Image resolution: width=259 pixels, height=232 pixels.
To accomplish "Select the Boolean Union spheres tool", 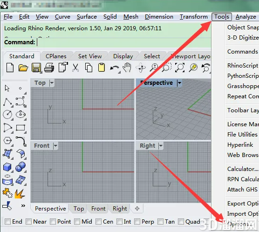I will [x=20, y=167].
